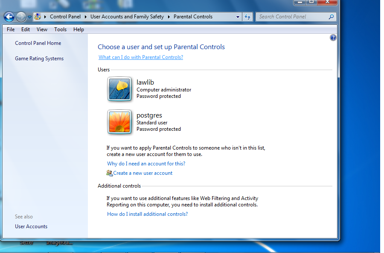Click the Search Control Panel field
The image size is (384, 253).
pyautogui.click(x=292, y=17)
